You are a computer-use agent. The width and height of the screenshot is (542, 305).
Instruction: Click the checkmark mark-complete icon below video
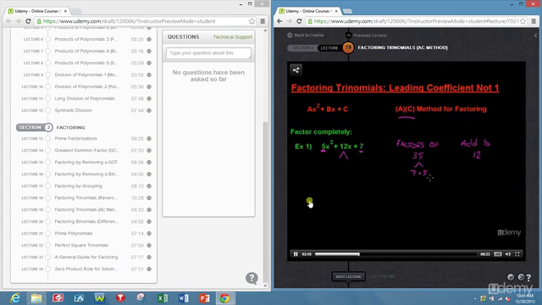click(x=511, y=277)
